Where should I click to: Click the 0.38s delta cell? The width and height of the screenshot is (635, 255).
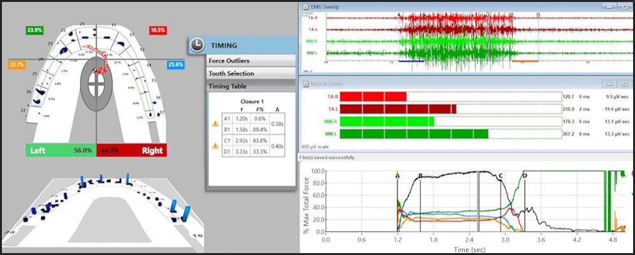[x=276, y=123]
